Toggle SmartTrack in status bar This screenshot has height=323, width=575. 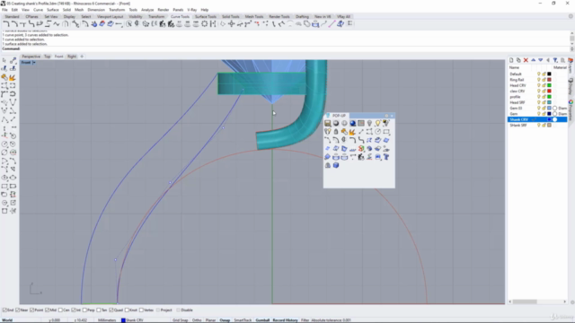click(x=243, y=320)
